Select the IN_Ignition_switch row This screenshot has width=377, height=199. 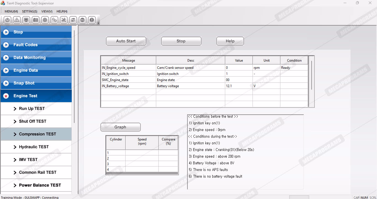coord(205,73)
